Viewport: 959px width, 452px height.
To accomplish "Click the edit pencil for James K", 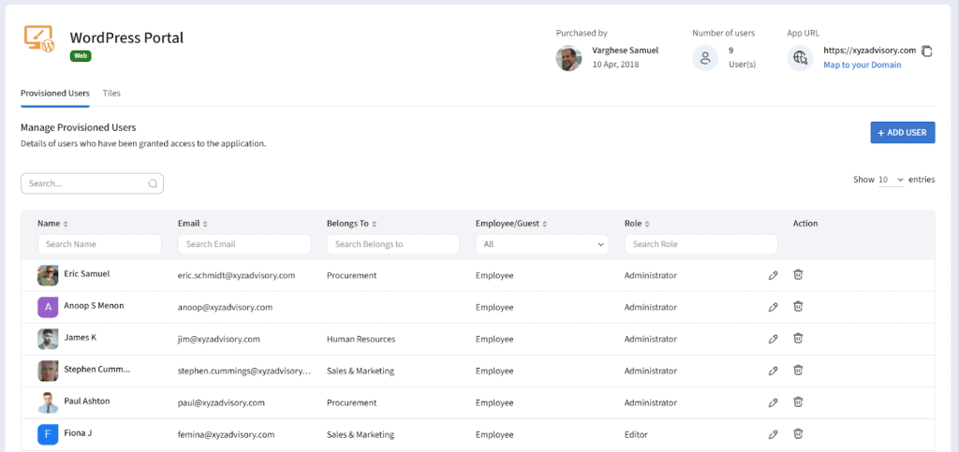I will [773, 339].
